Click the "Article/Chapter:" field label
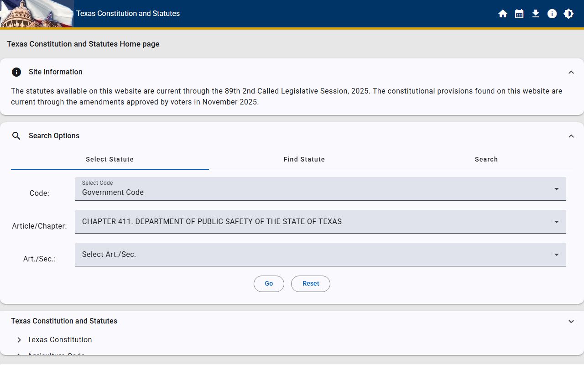This screenshot has height=365, width=584. click(x=39, y=226)
